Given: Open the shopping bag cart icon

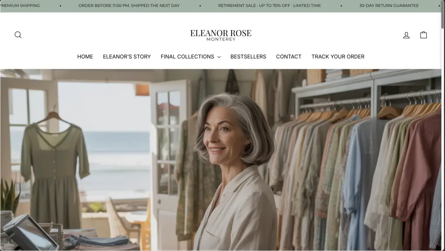Looking at the screenshot, I should tap(423, 35).
